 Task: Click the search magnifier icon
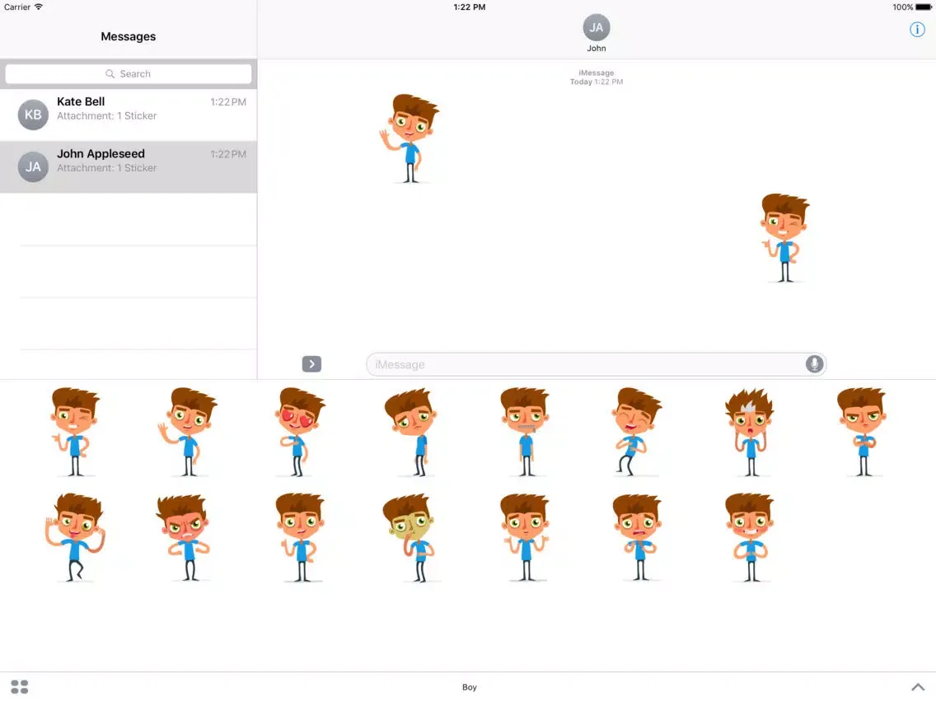point(110,74)
